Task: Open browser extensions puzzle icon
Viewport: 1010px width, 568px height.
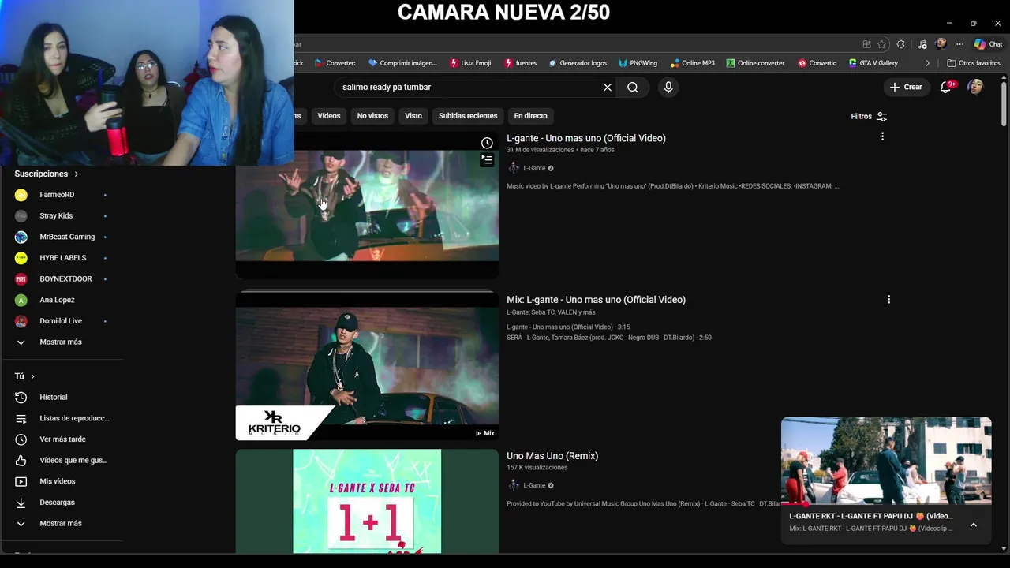Action: [900, 44]
